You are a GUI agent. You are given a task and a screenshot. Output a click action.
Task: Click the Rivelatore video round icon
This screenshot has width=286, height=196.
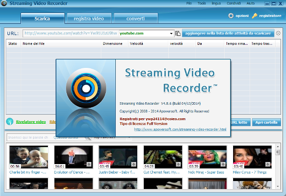[9, 122]
